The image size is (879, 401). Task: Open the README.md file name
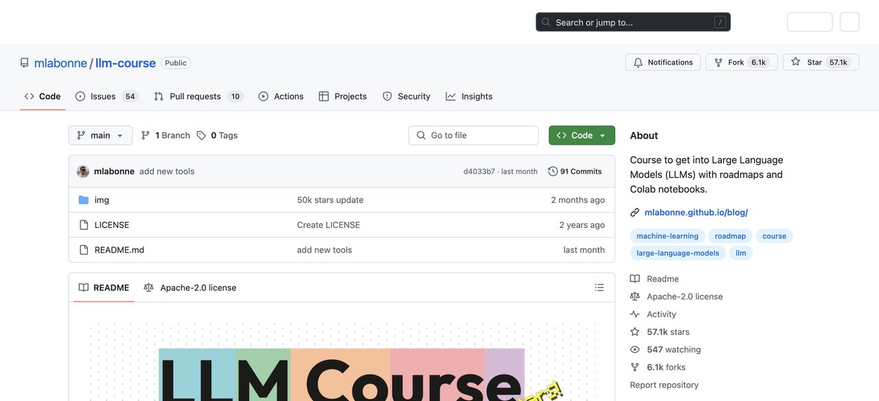coord(119,249)
